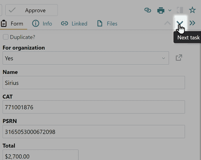Toggle the split panel layout icon
Viewport: 201px width, 160px height.
point(180,10)
